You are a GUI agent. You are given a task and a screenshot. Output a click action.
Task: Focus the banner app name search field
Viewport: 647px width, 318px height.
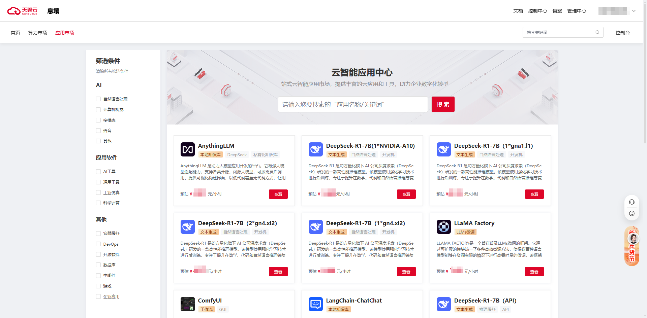coord(353,104)
